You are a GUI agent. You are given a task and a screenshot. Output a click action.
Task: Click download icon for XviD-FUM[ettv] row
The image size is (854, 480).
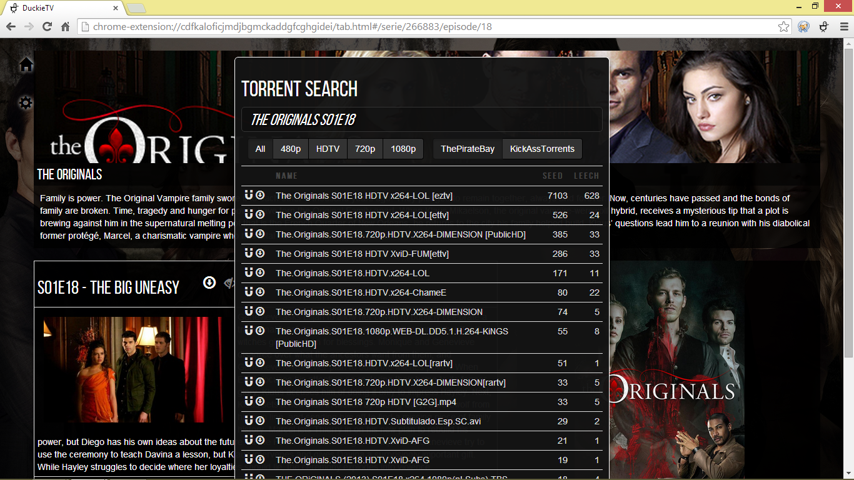(x=260, y=253)
